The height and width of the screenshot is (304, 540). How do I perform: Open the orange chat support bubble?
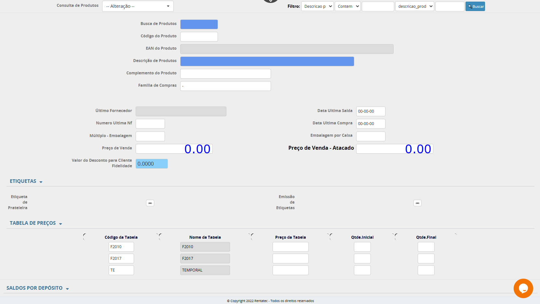[523, 288]
